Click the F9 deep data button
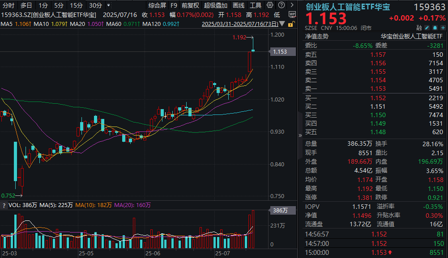This screenshot has width=448, height=258. [x=174, y=5]
